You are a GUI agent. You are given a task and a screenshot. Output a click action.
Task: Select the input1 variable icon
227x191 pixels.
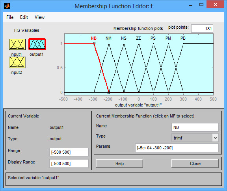(x=17, y=44)
